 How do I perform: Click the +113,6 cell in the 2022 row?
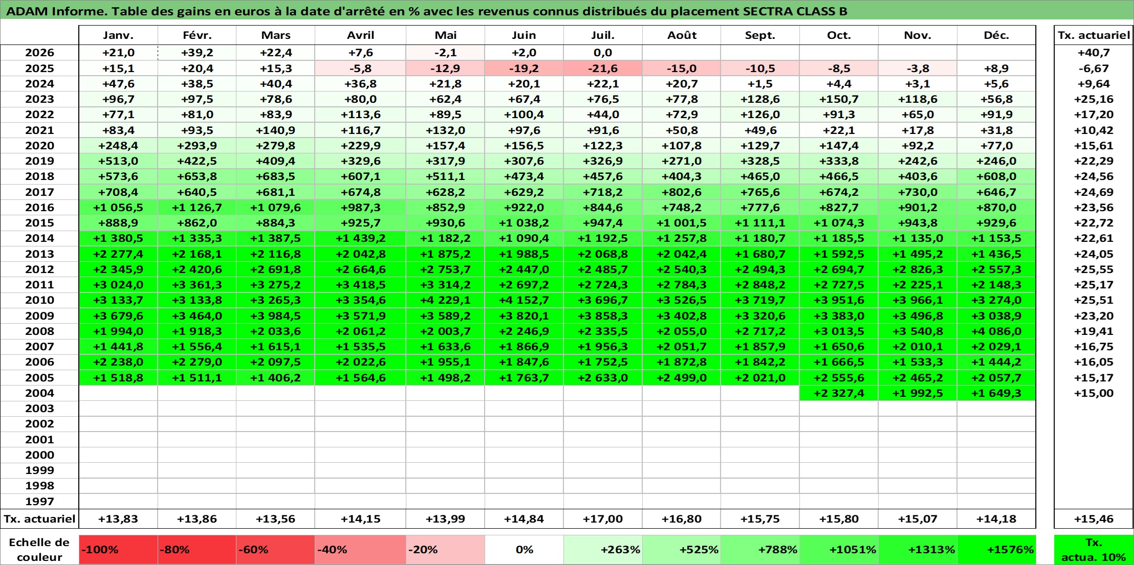click(360, 115)
